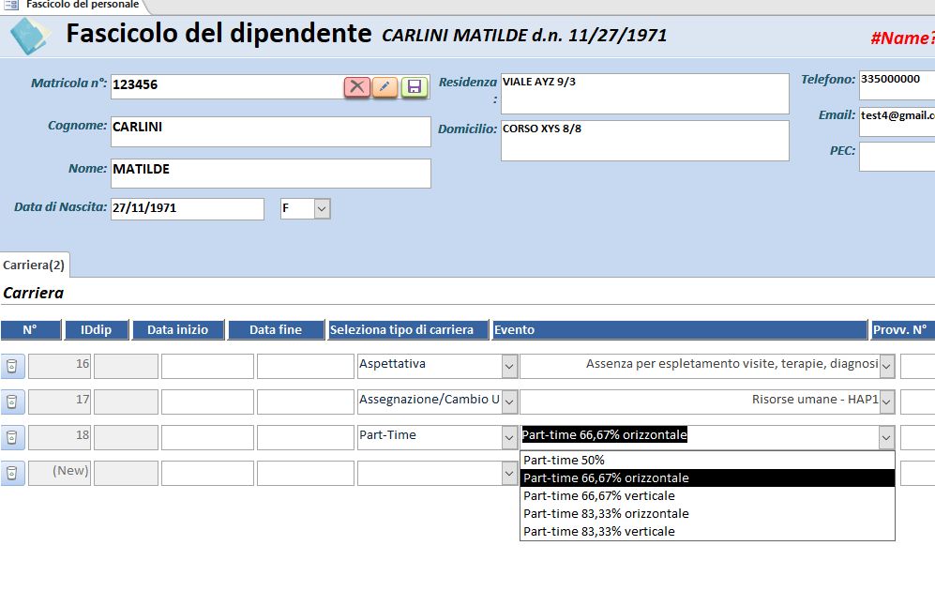The image size is (935, 591).
Task: Click the Data di Nascita field
Action: pos(188,209)
